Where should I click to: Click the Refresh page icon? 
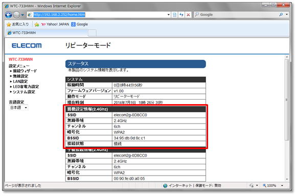point(181,15)
